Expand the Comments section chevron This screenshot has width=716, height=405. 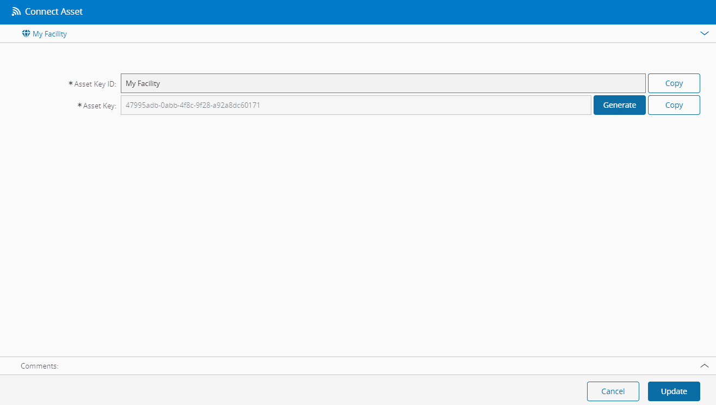click(x=705, y=366)
